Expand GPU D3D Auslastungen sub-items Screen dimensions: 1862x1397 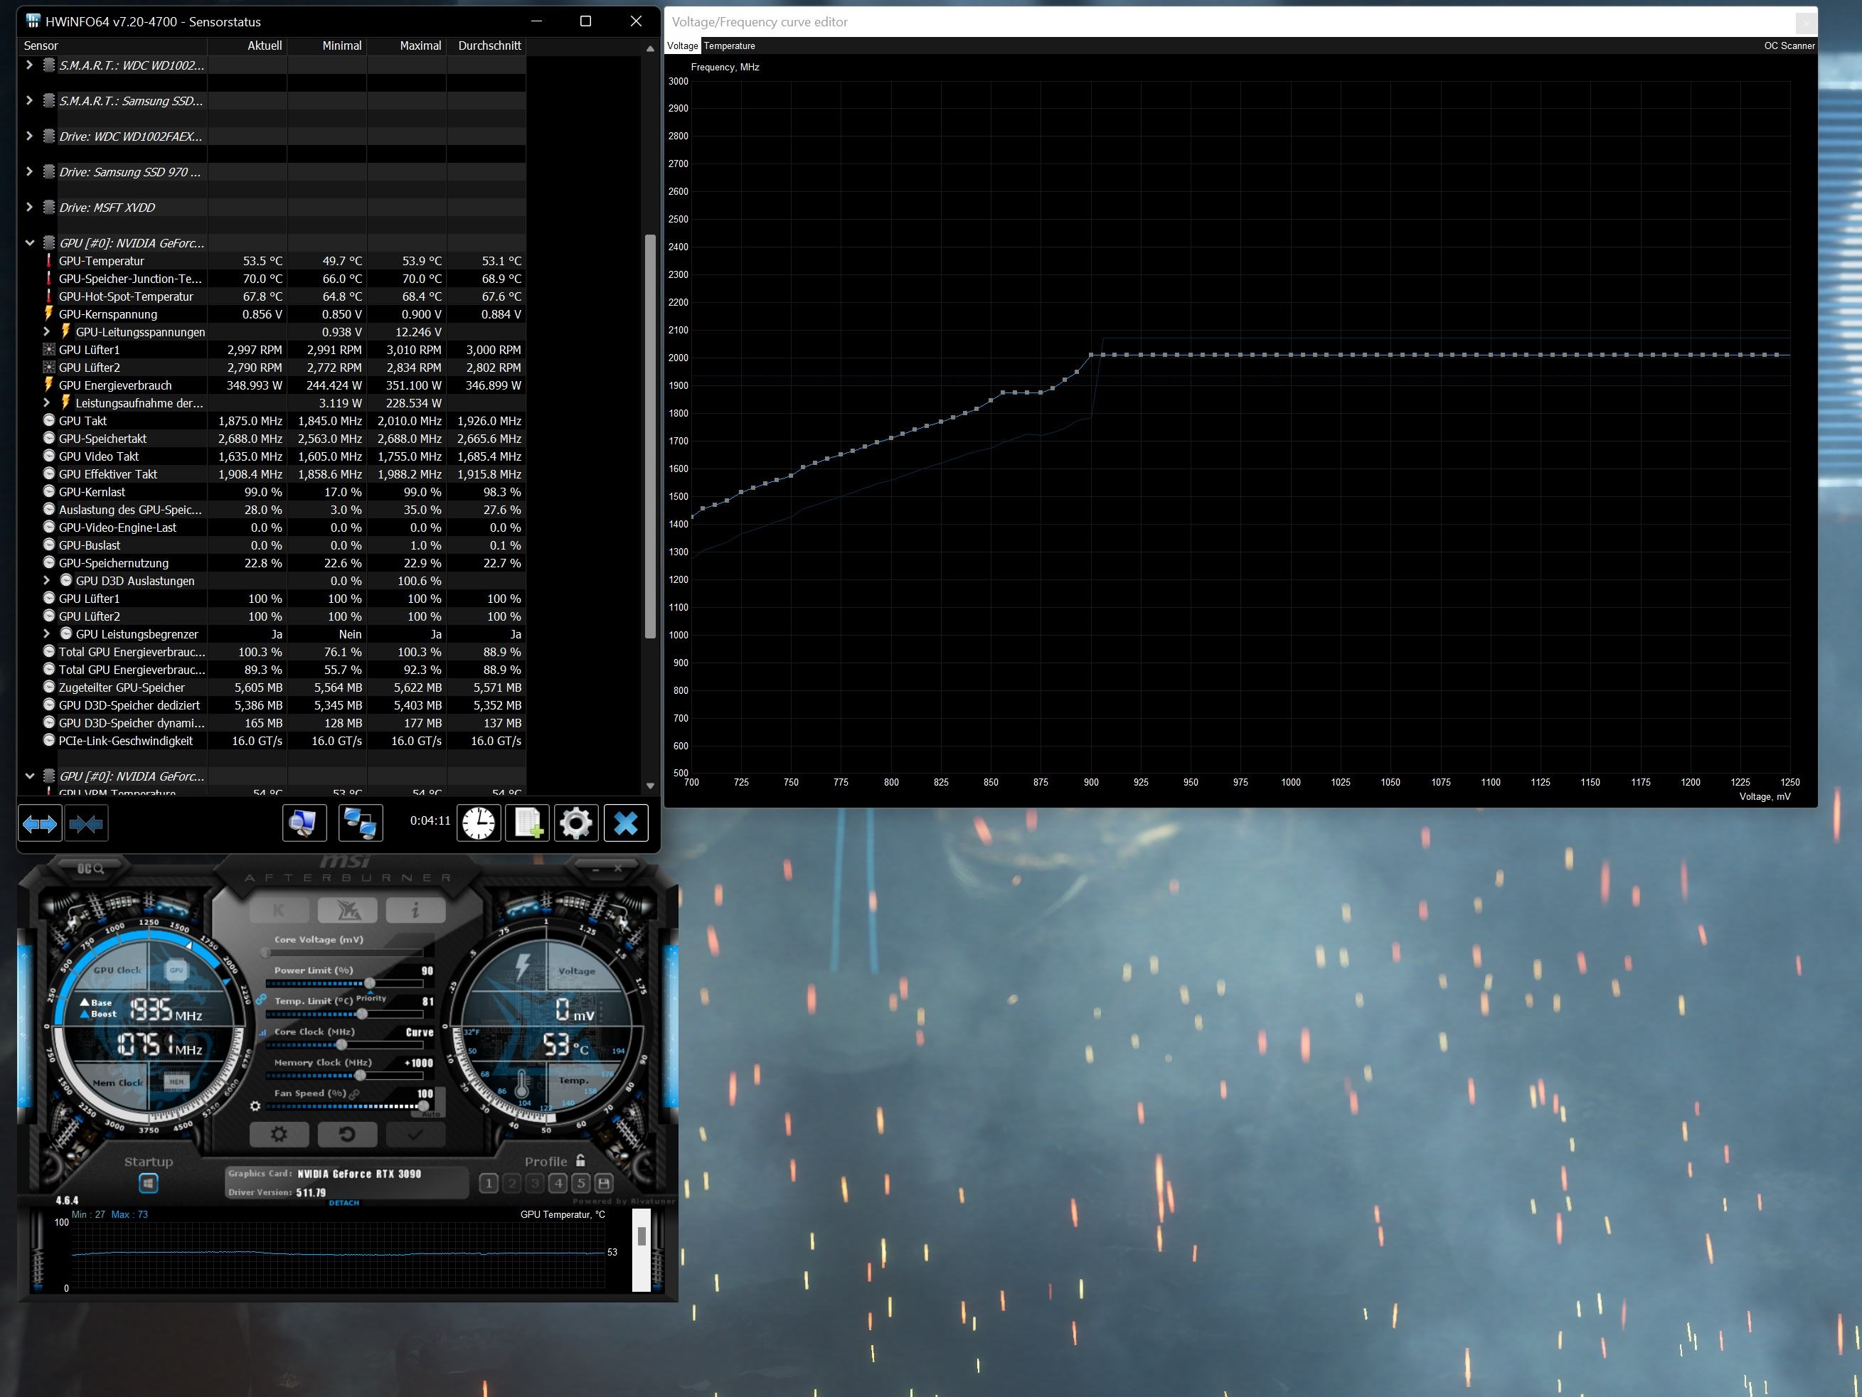click(x=47, y=581)
